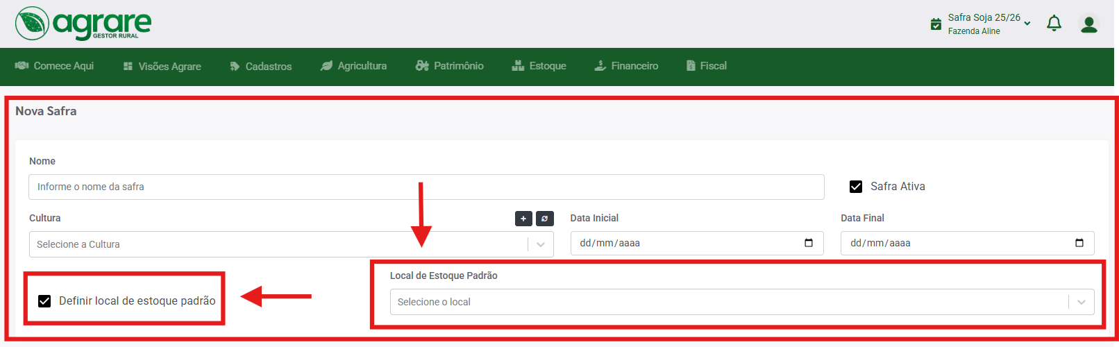Click the Visões Agrare dashboard icon
Screen dimensions: 1119x347
(128, 66)
